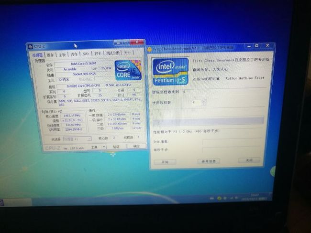Viewport: 311px width, 233px height.
Task: Click the 关闭 button in Fritz Benchmark
Action: point(249,160)
